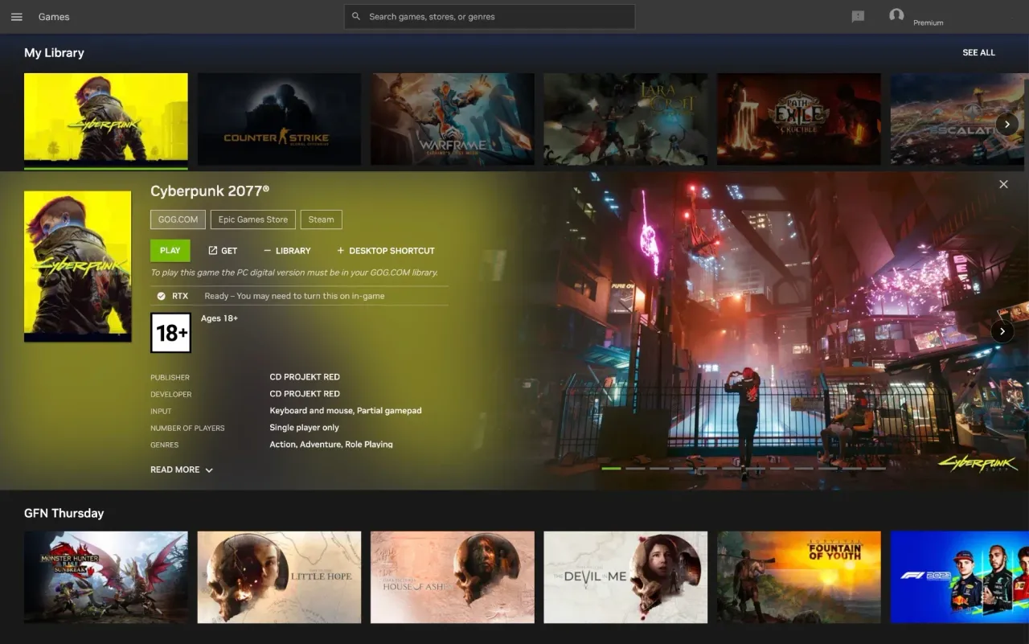Image resolution: width=1029 pixels, height=644 pixels.
Task: Remove game via LIBRARY button
Action: coord(287,251)
